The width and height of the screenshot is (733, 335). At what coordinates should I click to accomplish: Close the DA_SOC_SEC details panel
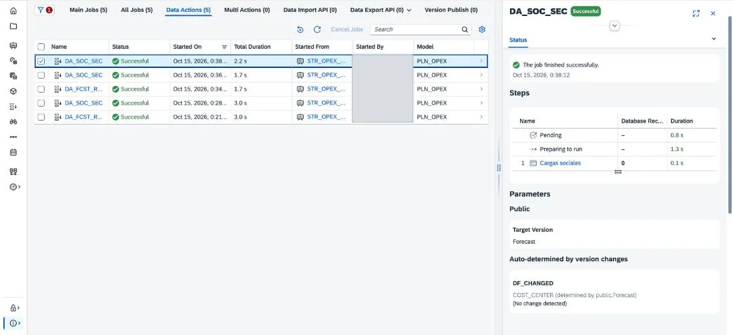point(713,13)
